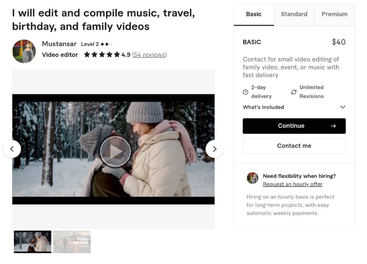Image resolution: width=367 pixels, height=264 pixels.
Task: Click the left carousel arrow
Action: click(x=12, y=149)
